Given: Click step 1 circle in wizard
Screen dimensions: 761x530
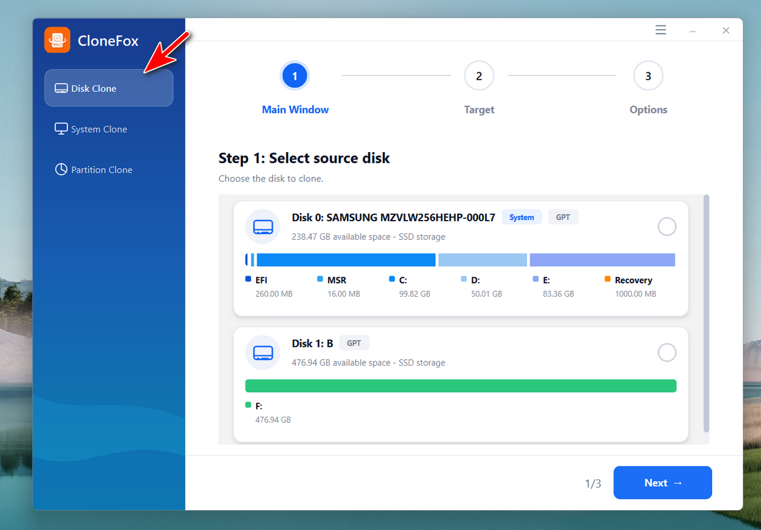Looking at the screenshot, I should (x=295, y=76).
